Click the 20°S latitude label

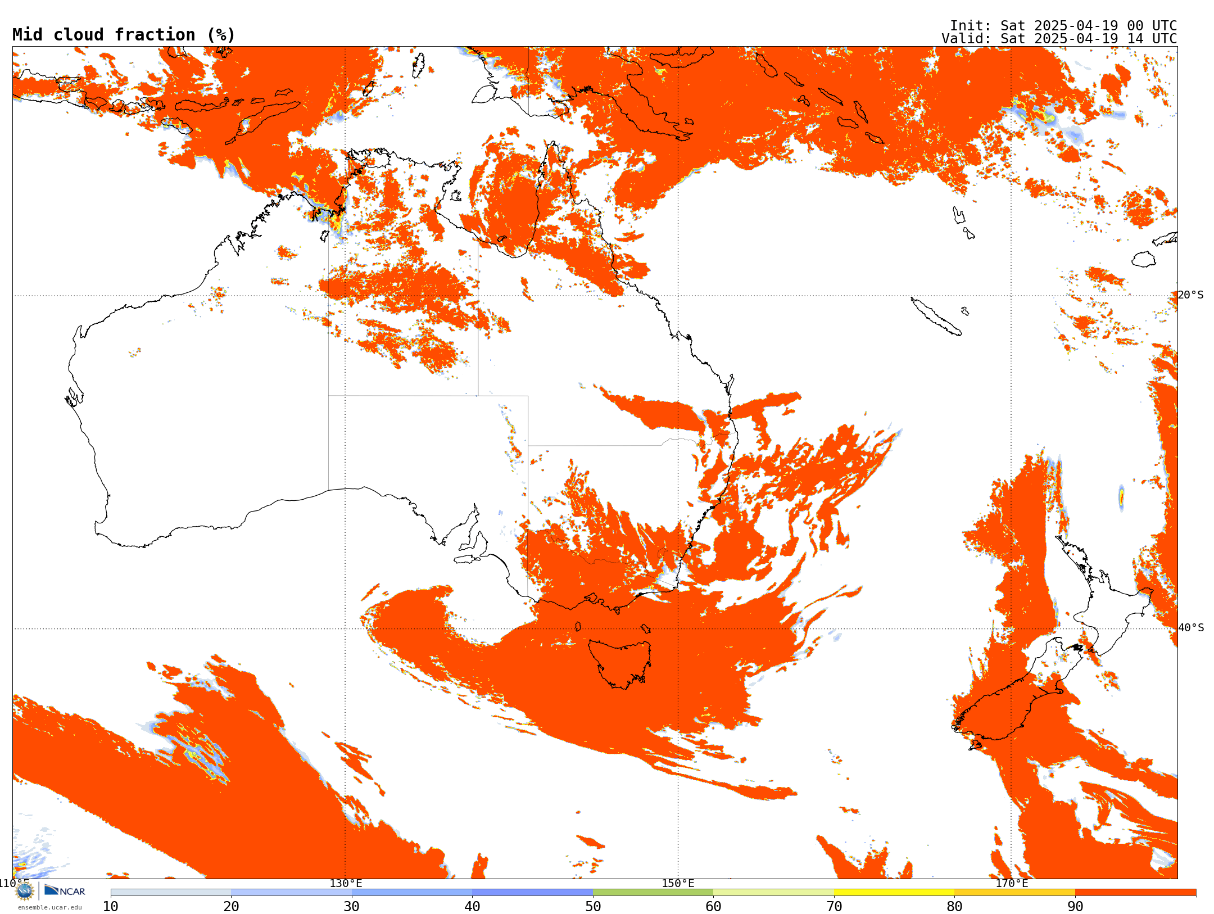click(1190, 295)
